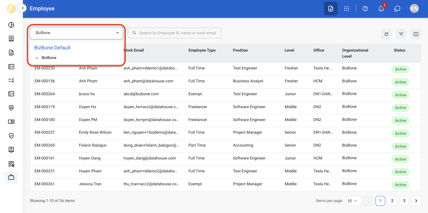Click employee ID EM-000250
Image resolution: width=428 pixels, height=213 pixels.
pos(45,68)
